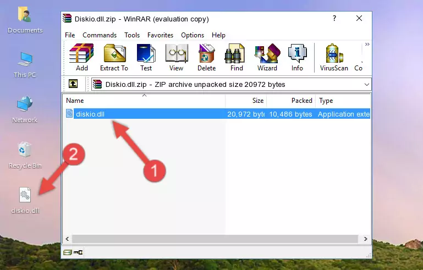
Task: Click the WinRAR title bar icon
Action: coord(67,19)
